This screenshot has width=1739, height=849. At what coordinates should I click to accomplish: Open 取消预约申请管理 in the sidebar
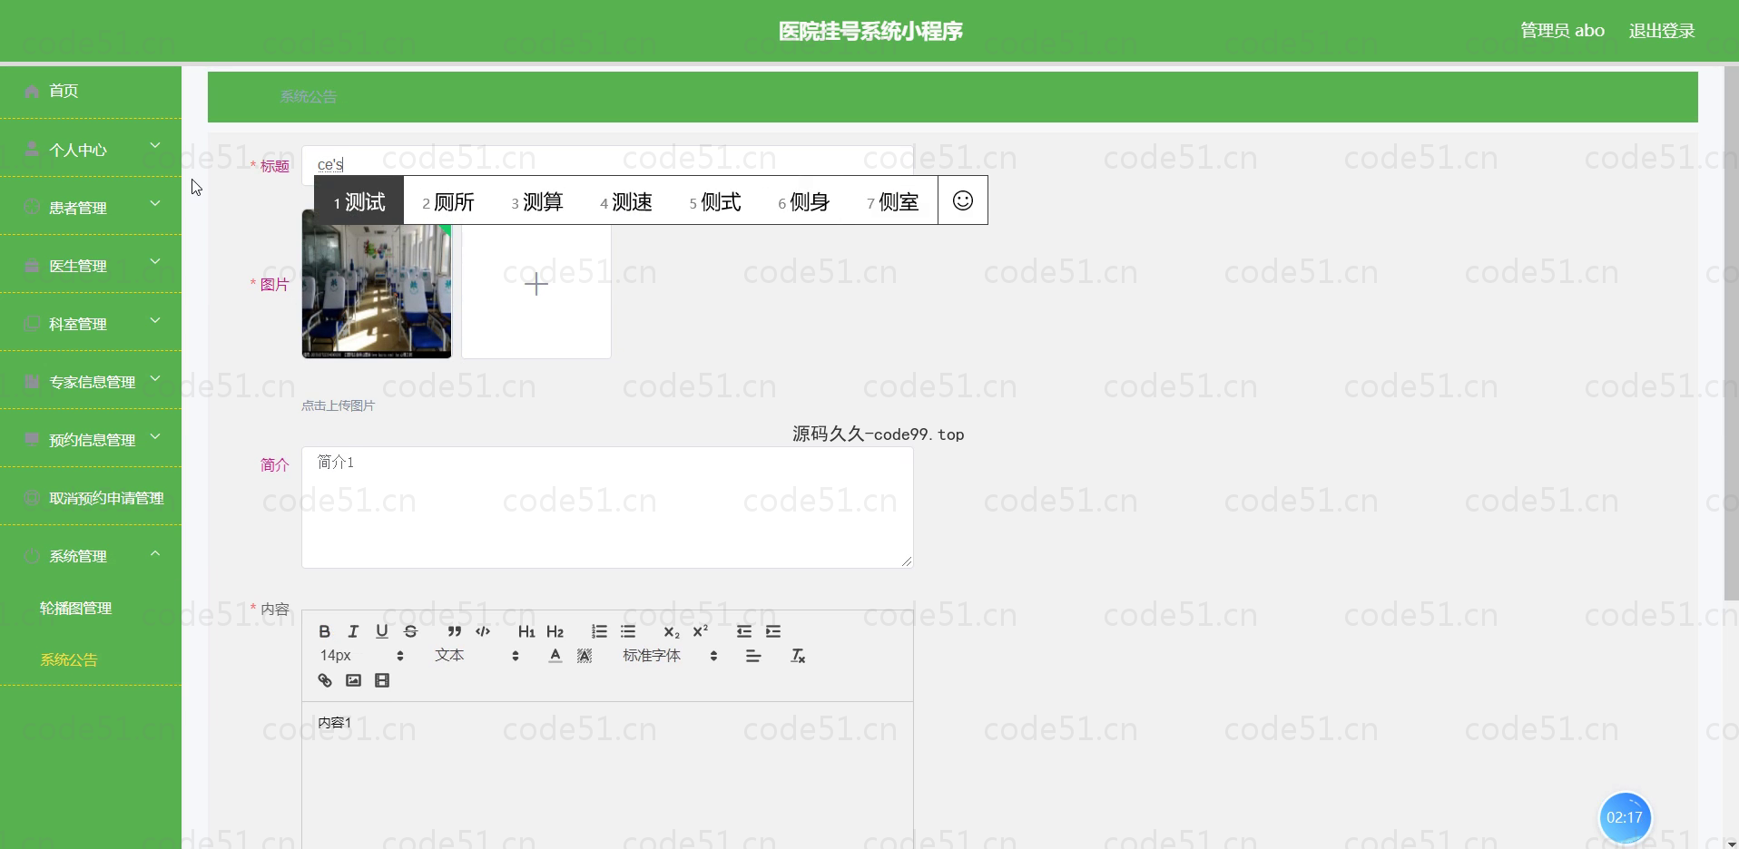[91, 497]
